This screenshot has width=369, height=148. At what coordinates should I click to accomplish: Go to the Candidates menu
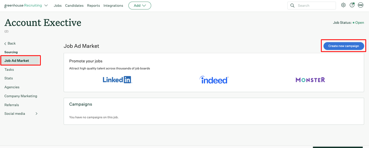pos(74,5)
